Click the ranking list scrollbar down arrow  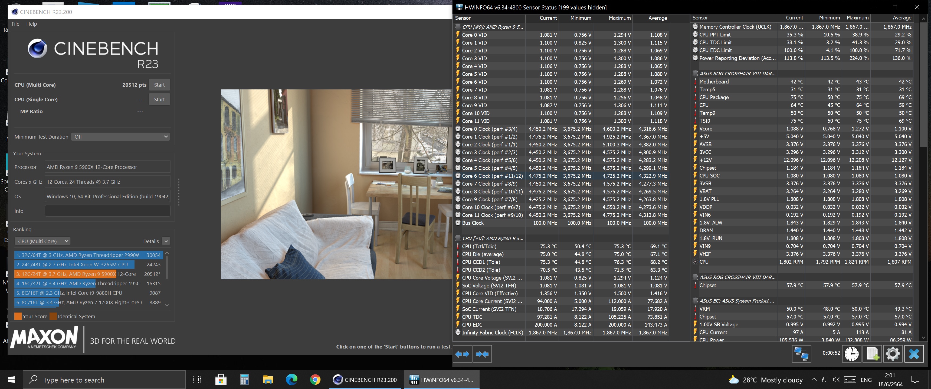point(167,305)
